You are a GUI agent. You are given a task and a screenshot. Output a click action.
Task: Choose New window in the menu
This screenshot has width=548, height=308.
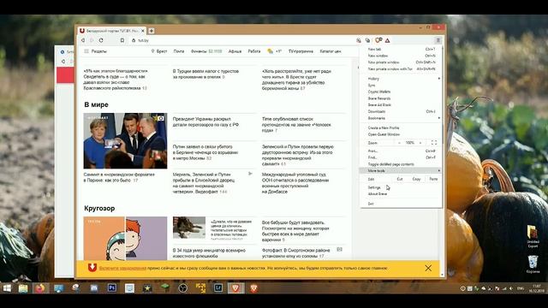[x=402, y=56]
